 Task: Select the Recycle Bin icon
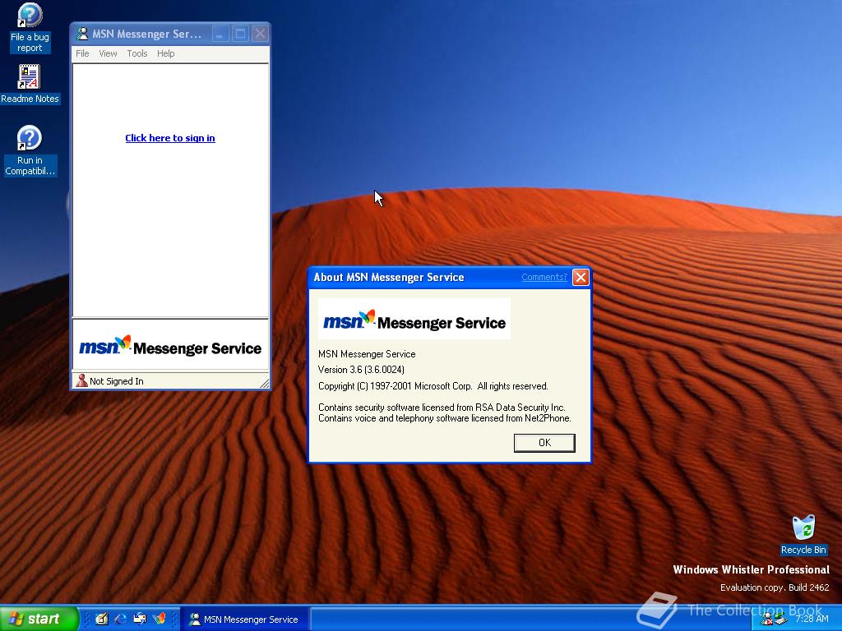point(803,535)
